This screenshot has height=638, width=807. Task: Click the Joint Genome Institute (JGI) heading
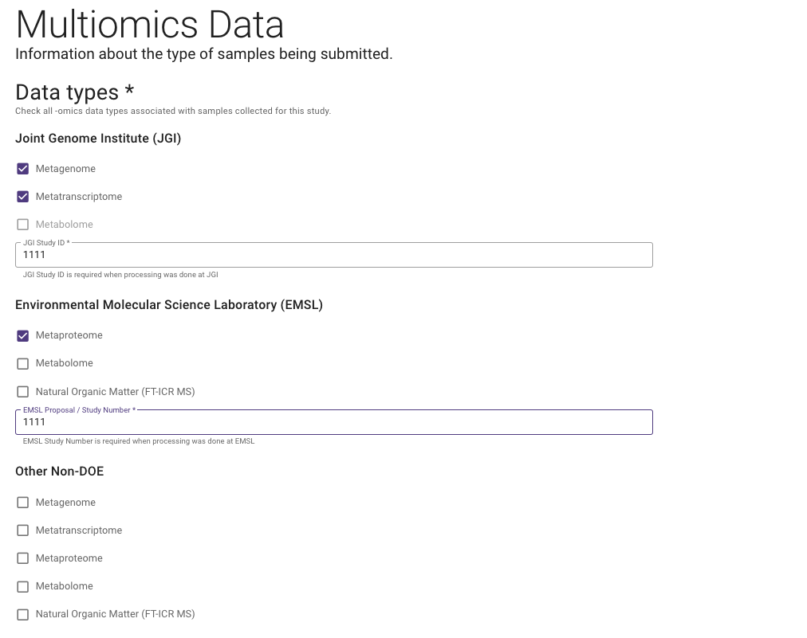(x=98, y=138)
